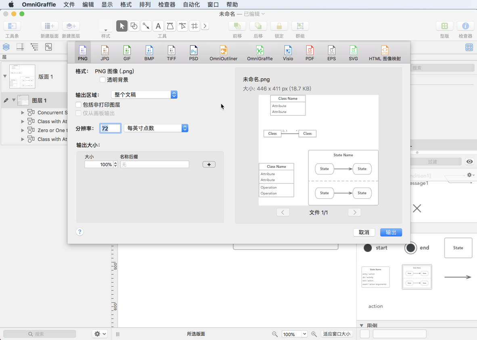Click the 分辨率 input field showing 72
This screenshot has height=340, width=477.
coord(110,128)
